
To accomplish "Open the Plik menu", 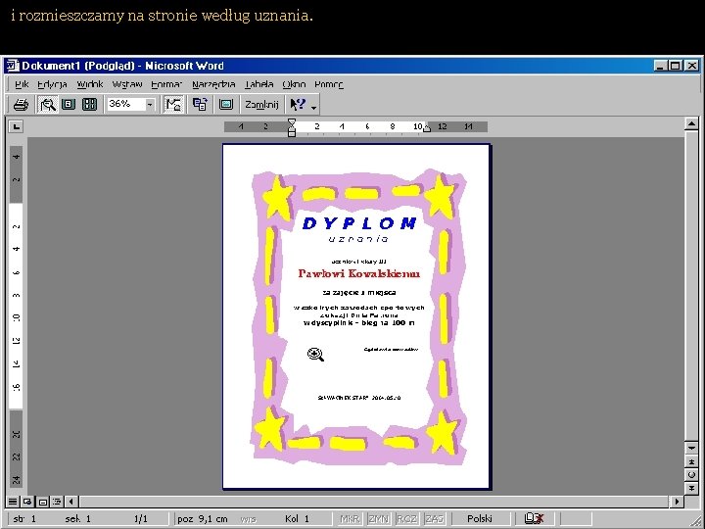I will [22, 84].
